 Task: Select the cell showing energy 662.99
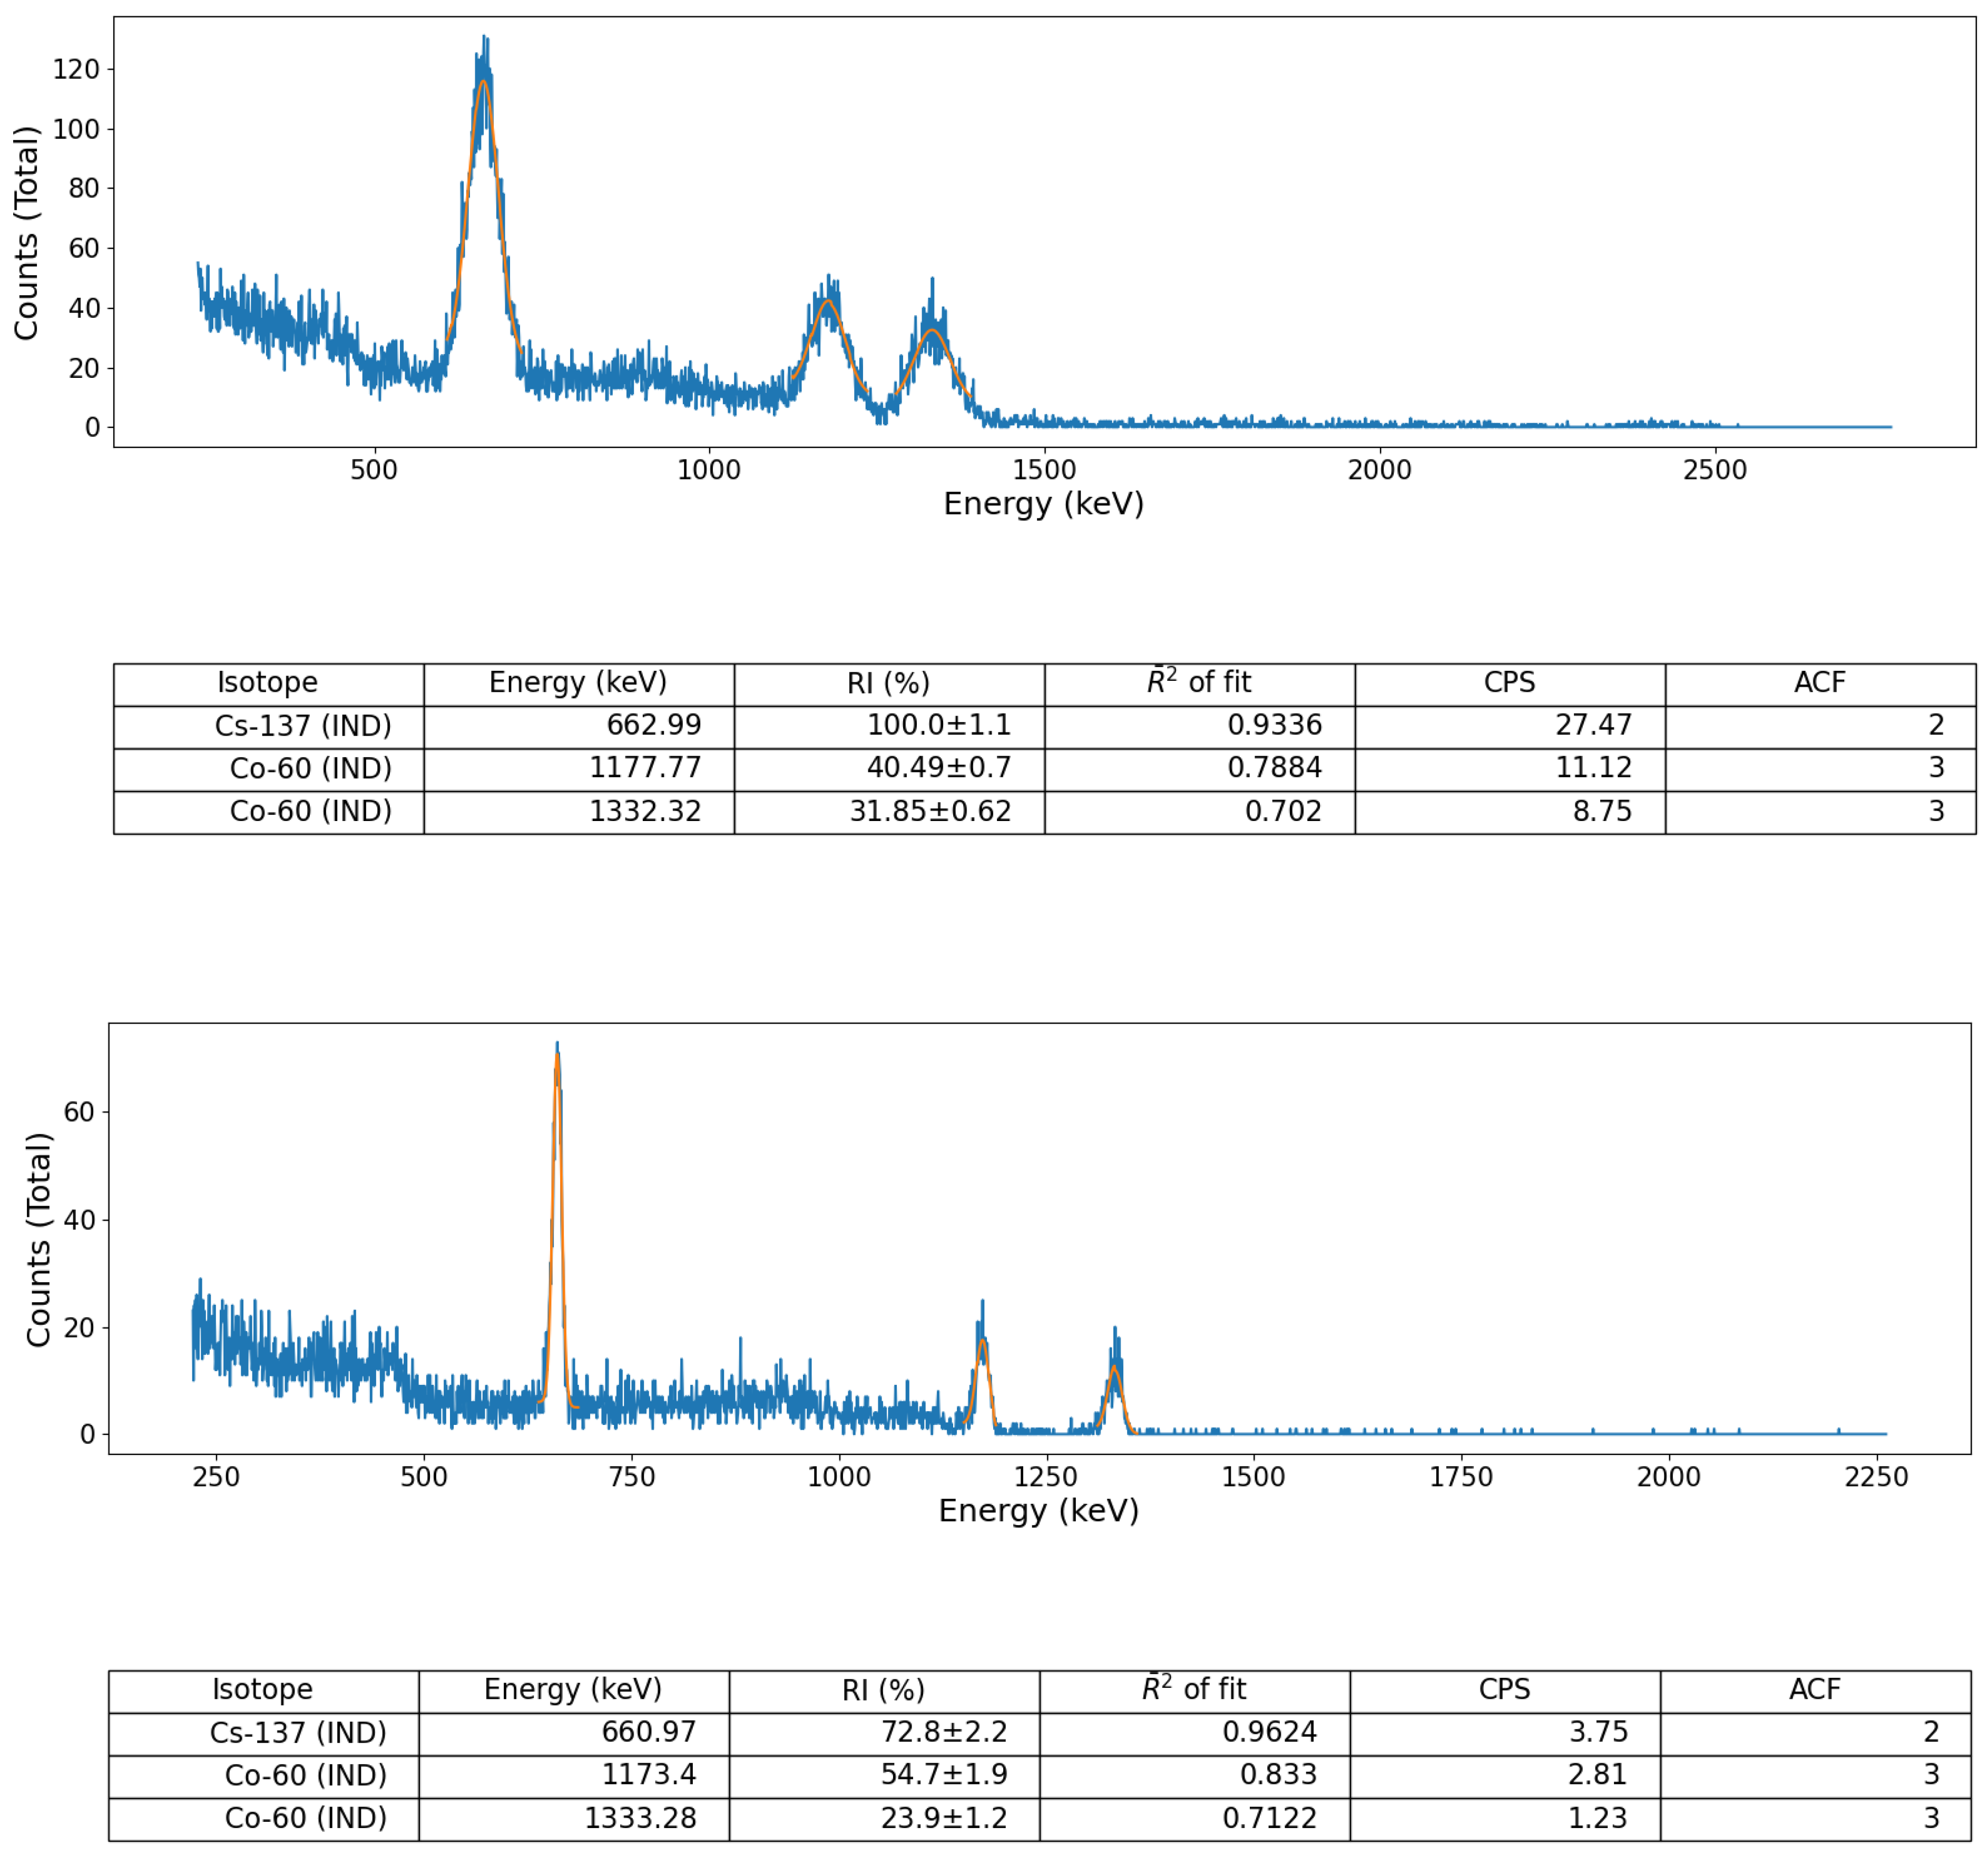[654, 725]
